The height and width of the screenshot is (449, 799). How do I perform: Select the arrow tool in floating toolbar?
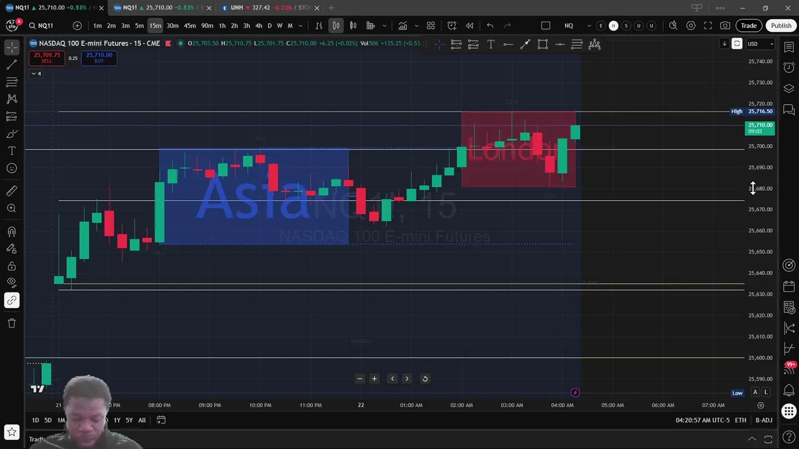526,44
